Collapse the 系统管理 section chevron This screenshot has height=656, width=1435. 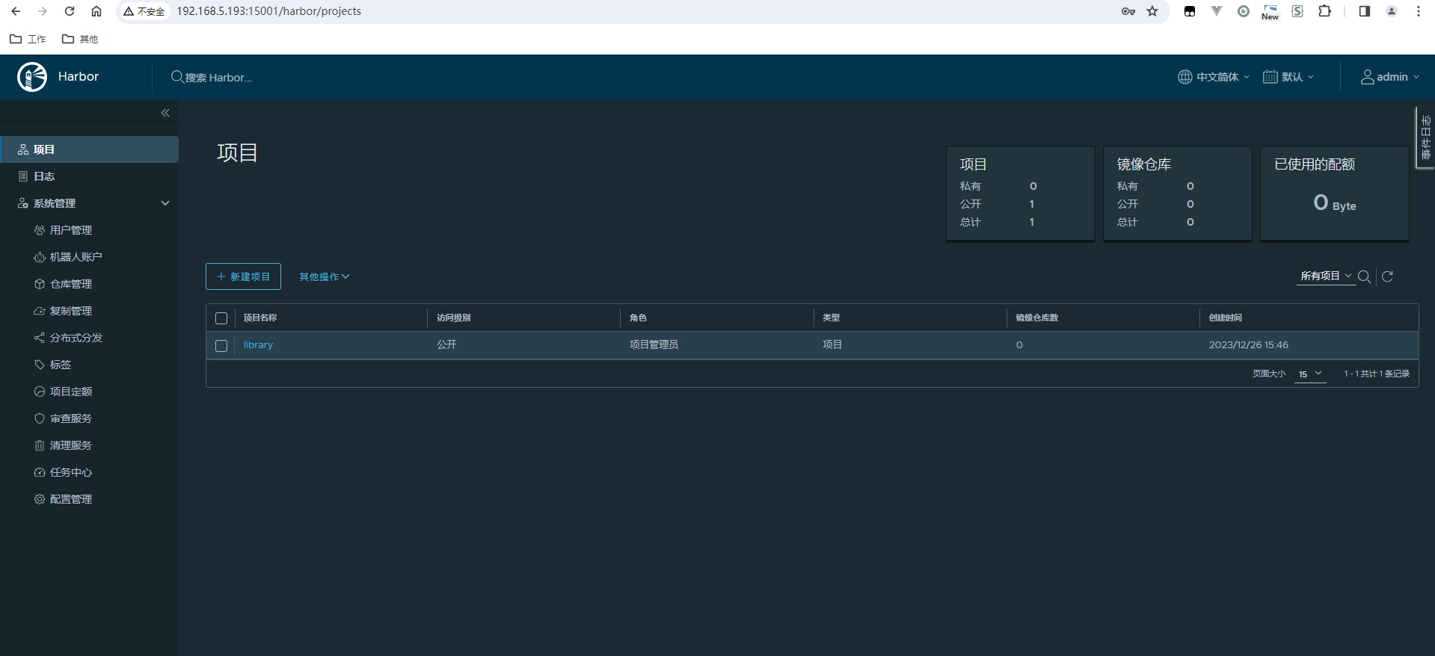[165, 203]
